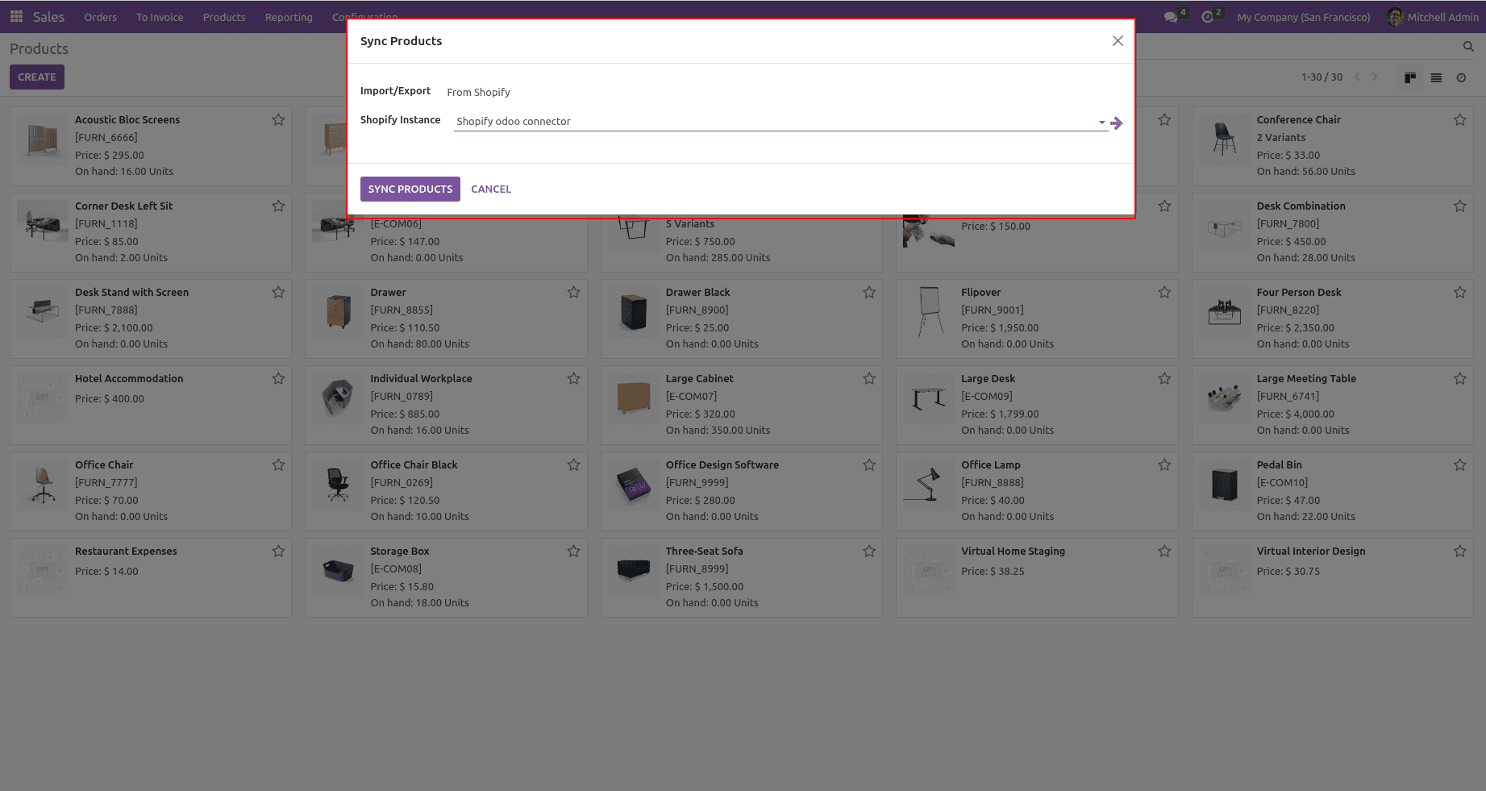The image size is (1486, 791).
Task: Open the Office Lamp thumbnail
Action: 929,484
